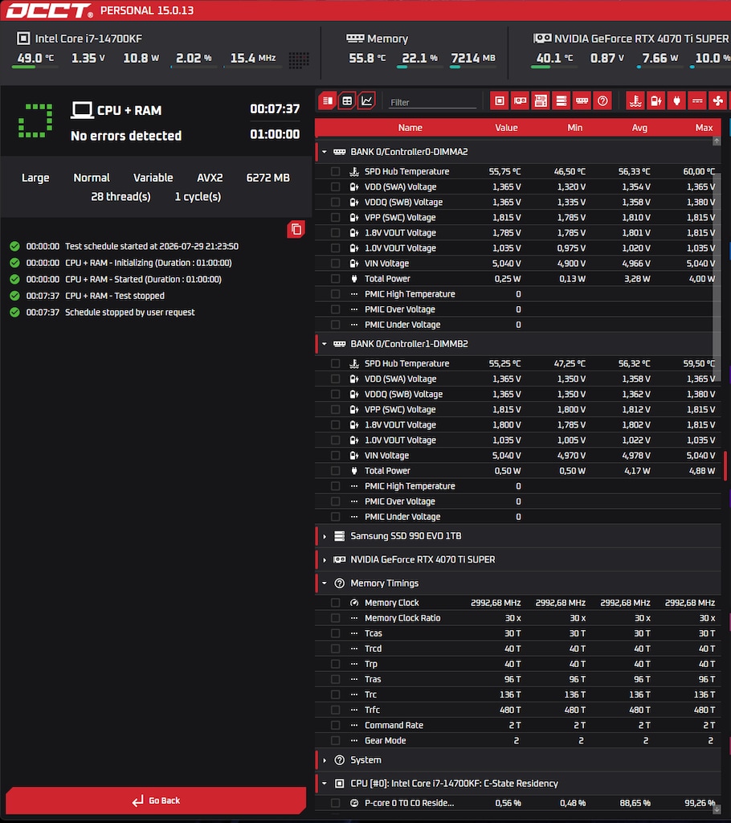This screenshot has height=823, width=731.
Task: Toggle the fan sensor filter icon
Action: pos(718,100)
